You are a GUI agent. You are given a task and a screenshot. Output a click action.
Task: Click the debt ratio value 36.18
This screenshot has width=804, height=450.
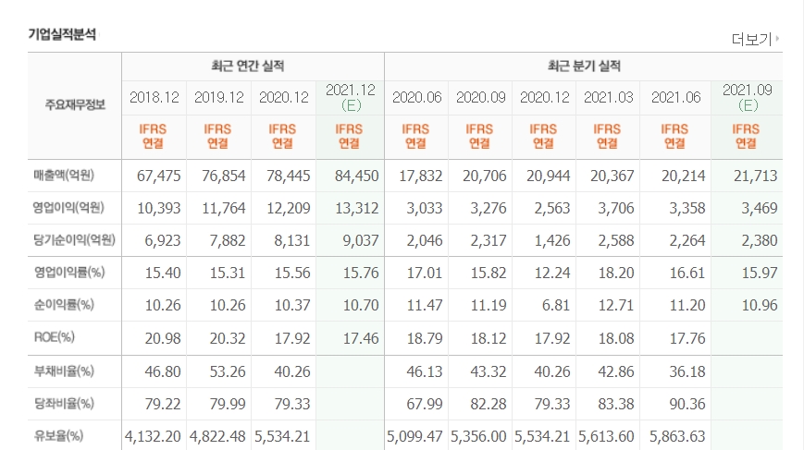[687, 371]
